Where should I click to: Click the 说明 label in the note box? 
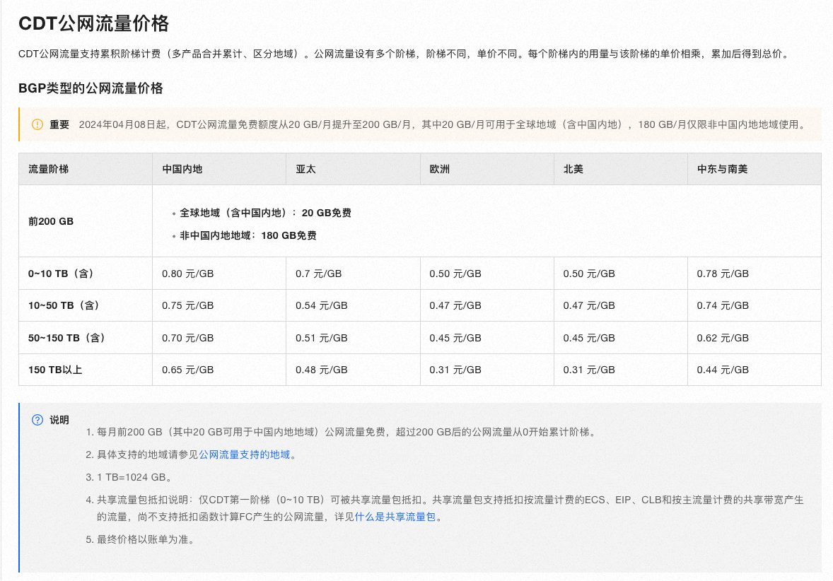tap(59, 420)
